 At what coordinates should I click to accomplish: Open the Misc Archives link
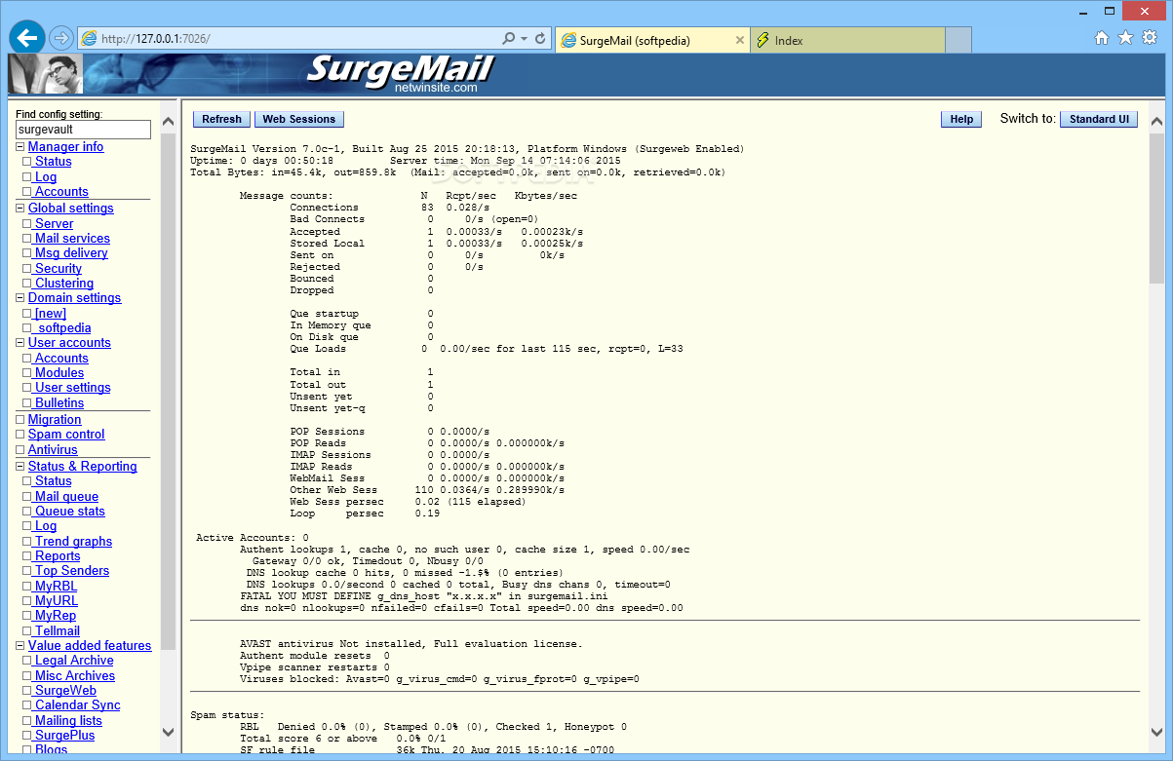pos(74,676)
